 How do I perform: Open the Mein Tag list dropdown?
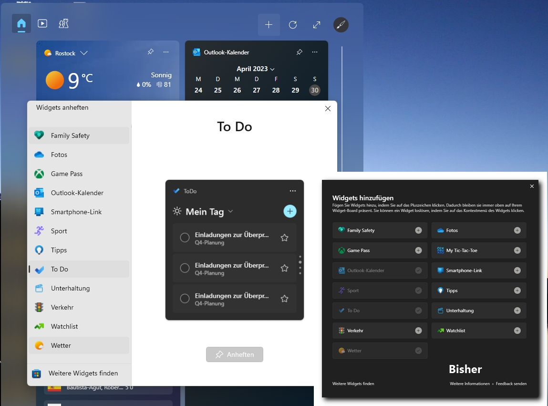(x=230, y=211)
